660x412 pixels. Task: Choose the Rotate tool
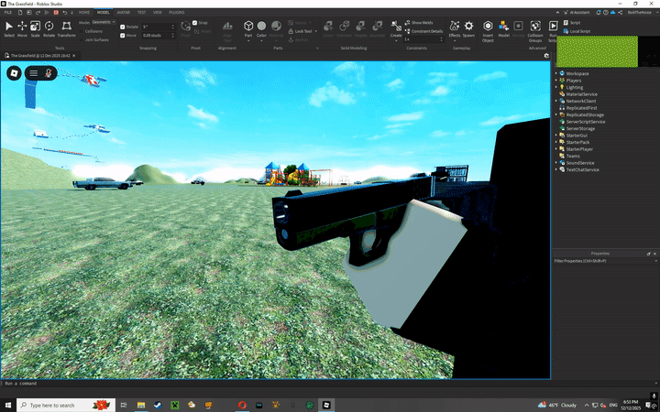[x=48, y=27]
